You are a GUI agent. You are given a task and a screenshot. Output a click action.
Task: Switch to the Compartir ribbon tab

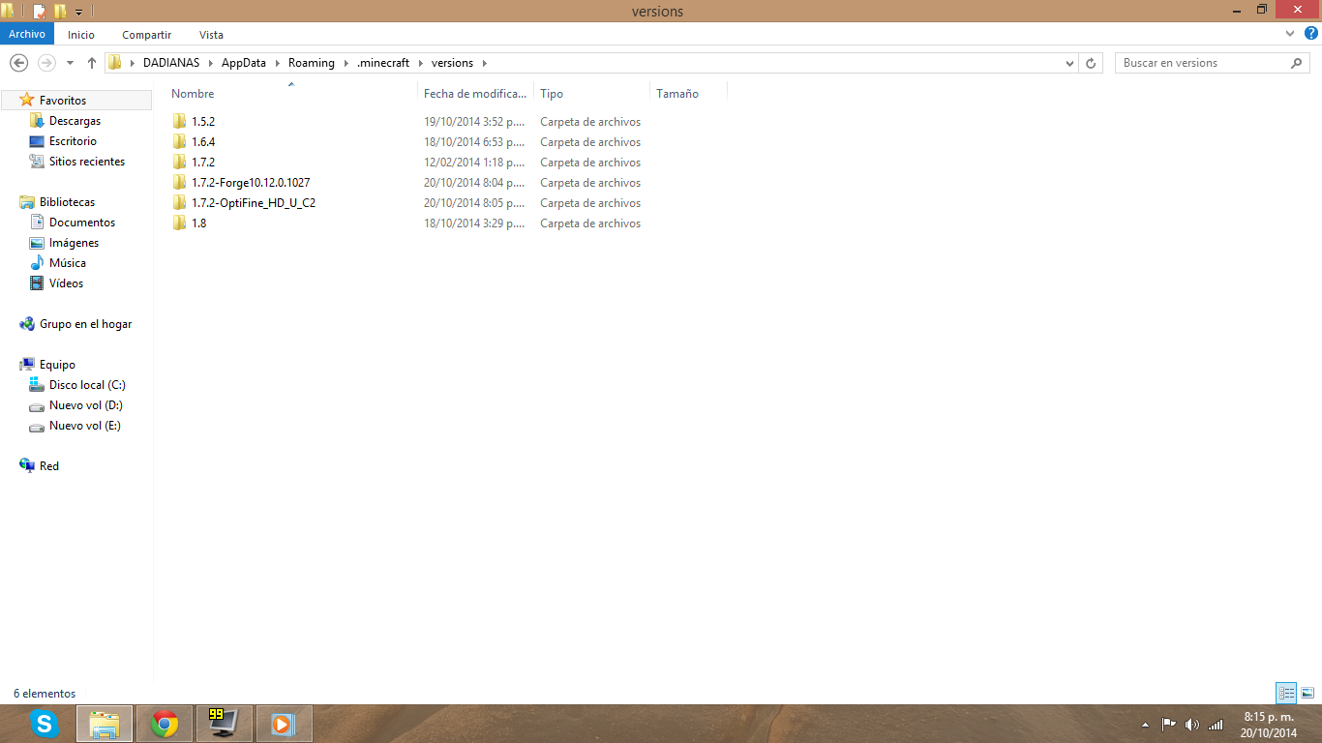[x=147, y=34]
